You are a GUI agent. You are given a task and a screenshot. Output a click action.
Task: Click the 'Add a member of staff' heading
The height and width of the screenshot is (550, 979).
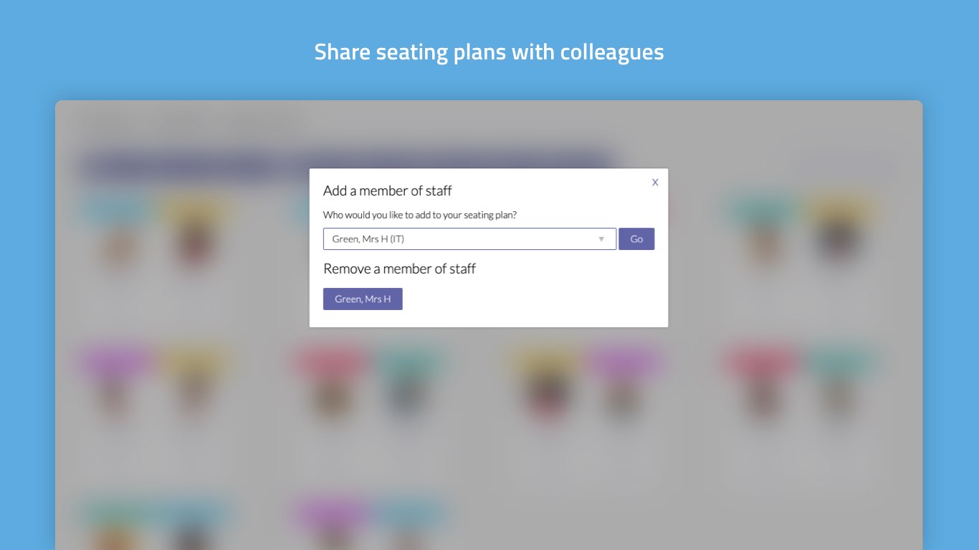coord(387,190)
